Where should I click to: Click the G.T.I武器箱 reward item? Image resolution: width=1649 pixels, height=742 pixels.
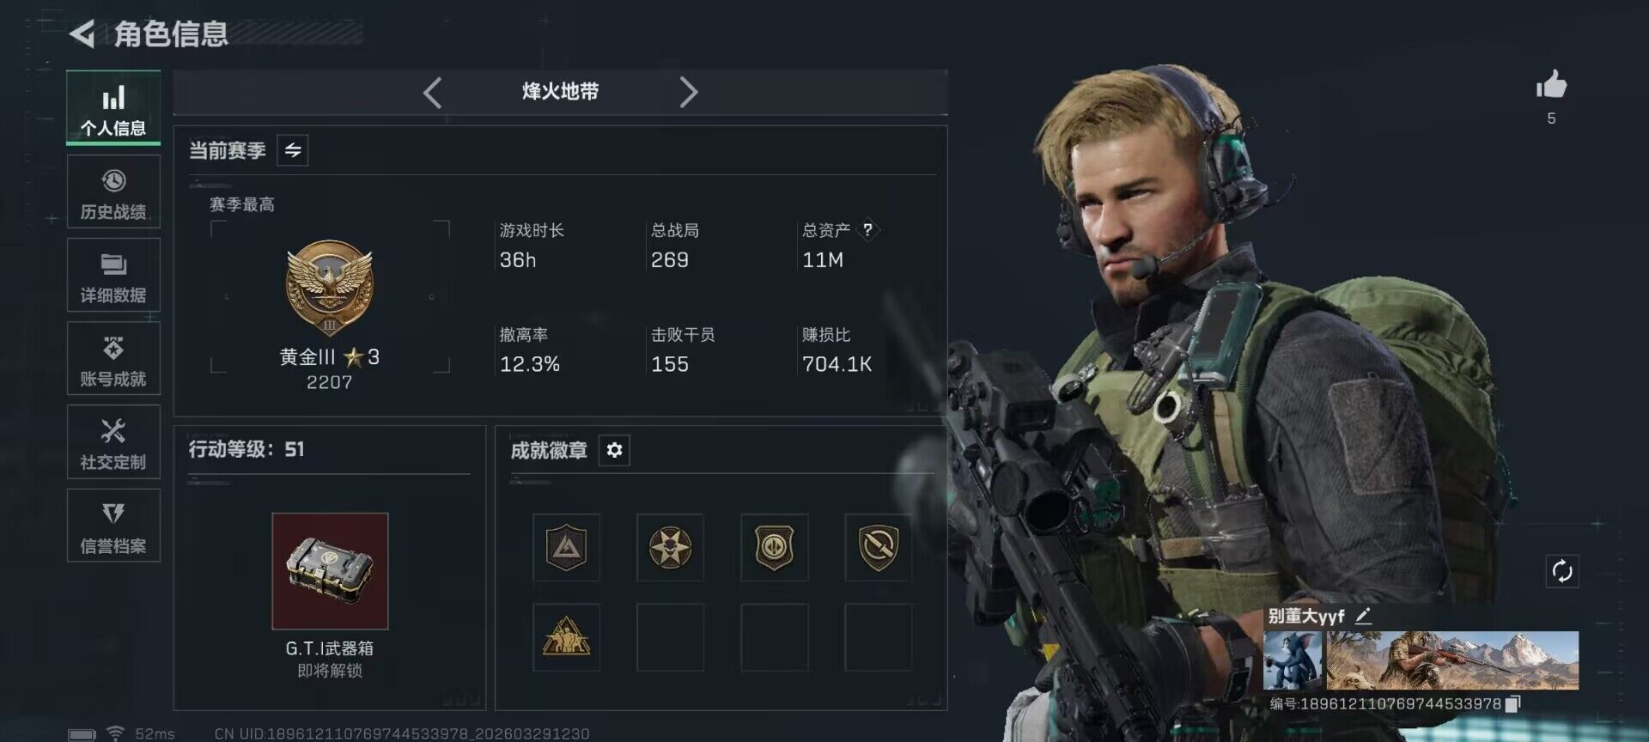pos(330,571)
